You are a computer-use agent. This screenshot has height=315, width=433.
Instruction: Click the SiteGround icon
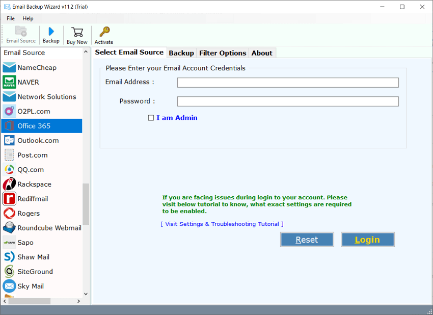pos(9,271)
